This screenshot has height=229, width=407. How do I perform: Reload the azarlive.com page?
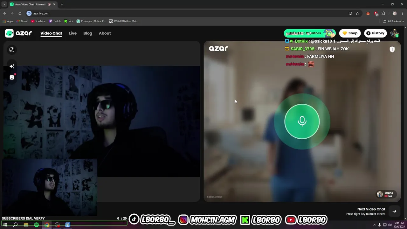pos(20,13)
